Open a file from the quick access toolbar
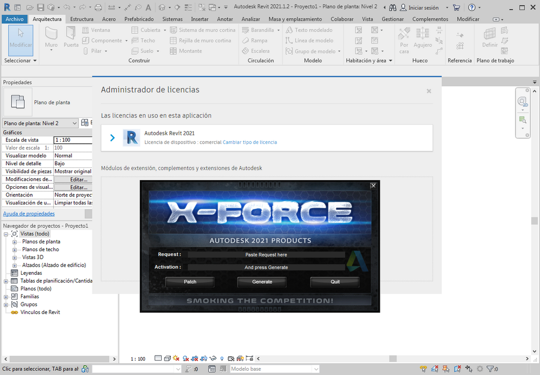The image size is (540, 375). click(30, 7)
